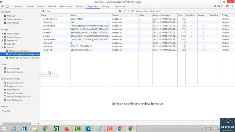This screenshot has height=132, width=235.
Task: Sort cookies by HttpOnly column header
Action: (x=191, y=15)
